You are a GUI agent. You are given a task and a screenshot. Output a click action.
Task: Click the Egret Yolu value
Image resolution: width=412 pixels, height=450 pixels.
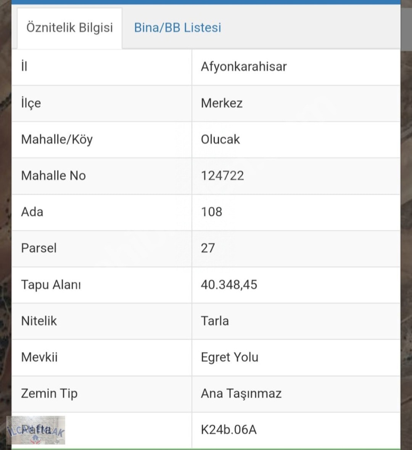tap(230, 357)
